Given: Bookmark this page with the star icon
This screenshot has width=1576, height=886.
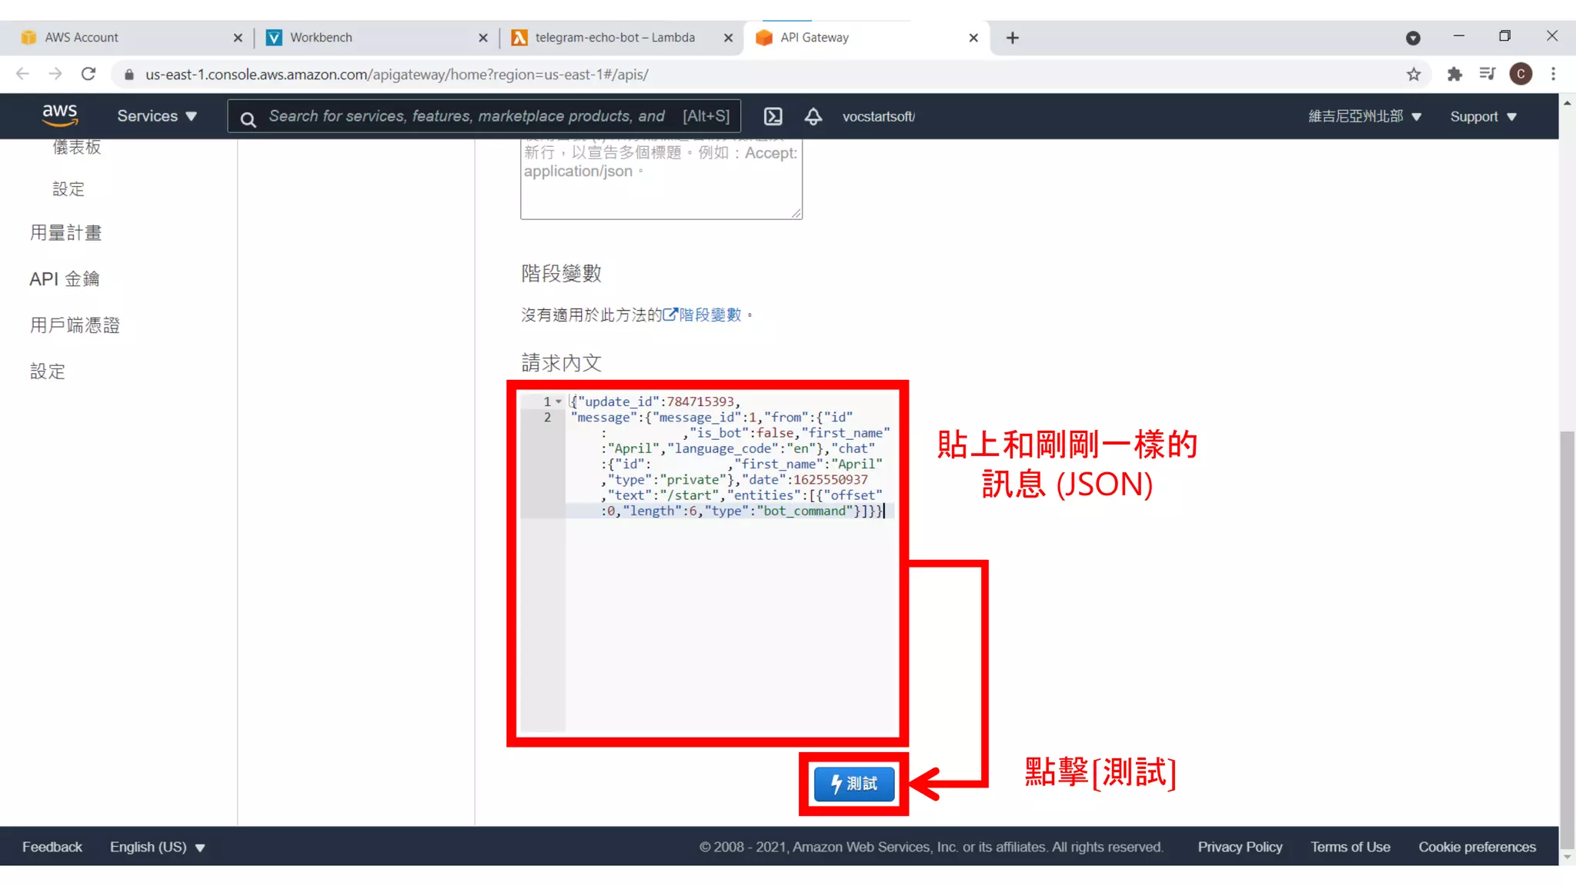Looking at the screenshot, I should (x=1413, y=75).
